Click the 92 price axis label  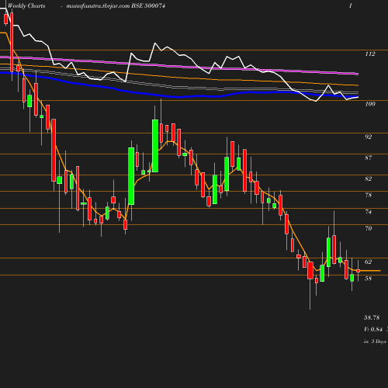(x=369, y=137)
